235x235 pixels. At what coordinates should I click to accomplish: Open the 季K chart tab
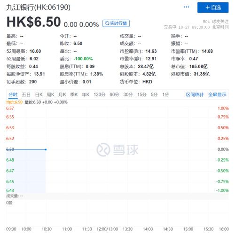tap(74, 94)
